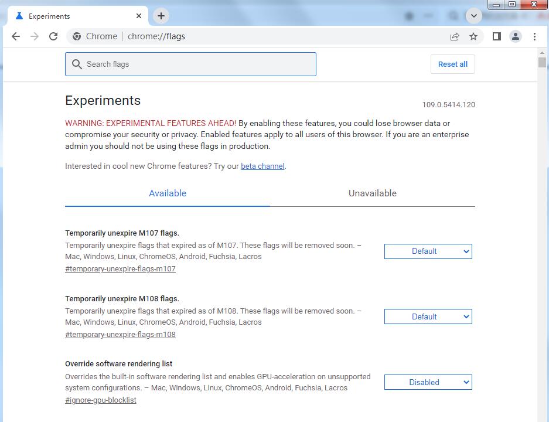Follow the beta channel link

[262, 166]
